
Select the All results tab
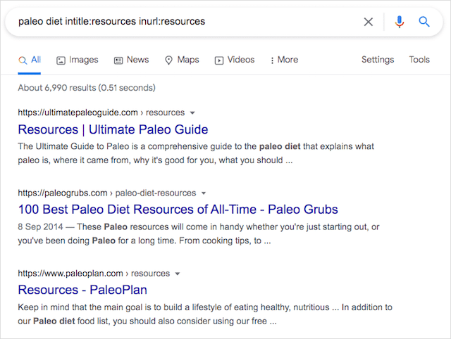30,60
